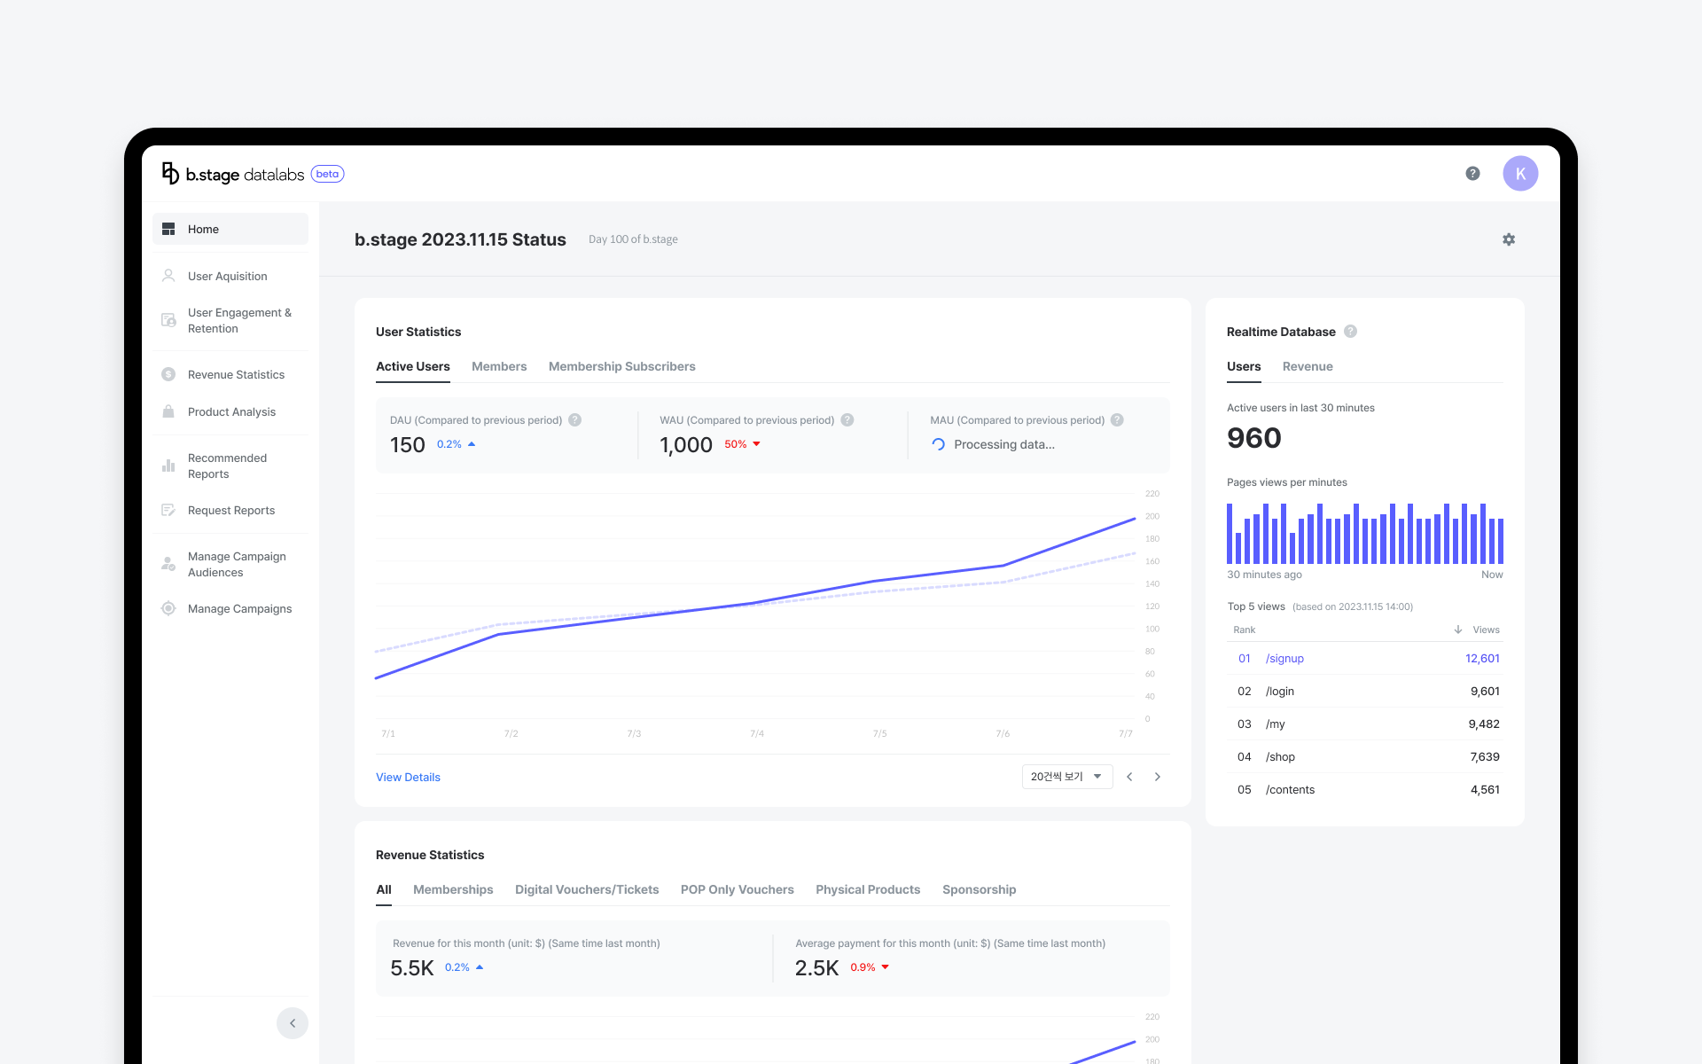Viewport: 1702px width, 1064px height.
Task: Click the DAU blue up-trend arrow
Action: pos(472,444)
